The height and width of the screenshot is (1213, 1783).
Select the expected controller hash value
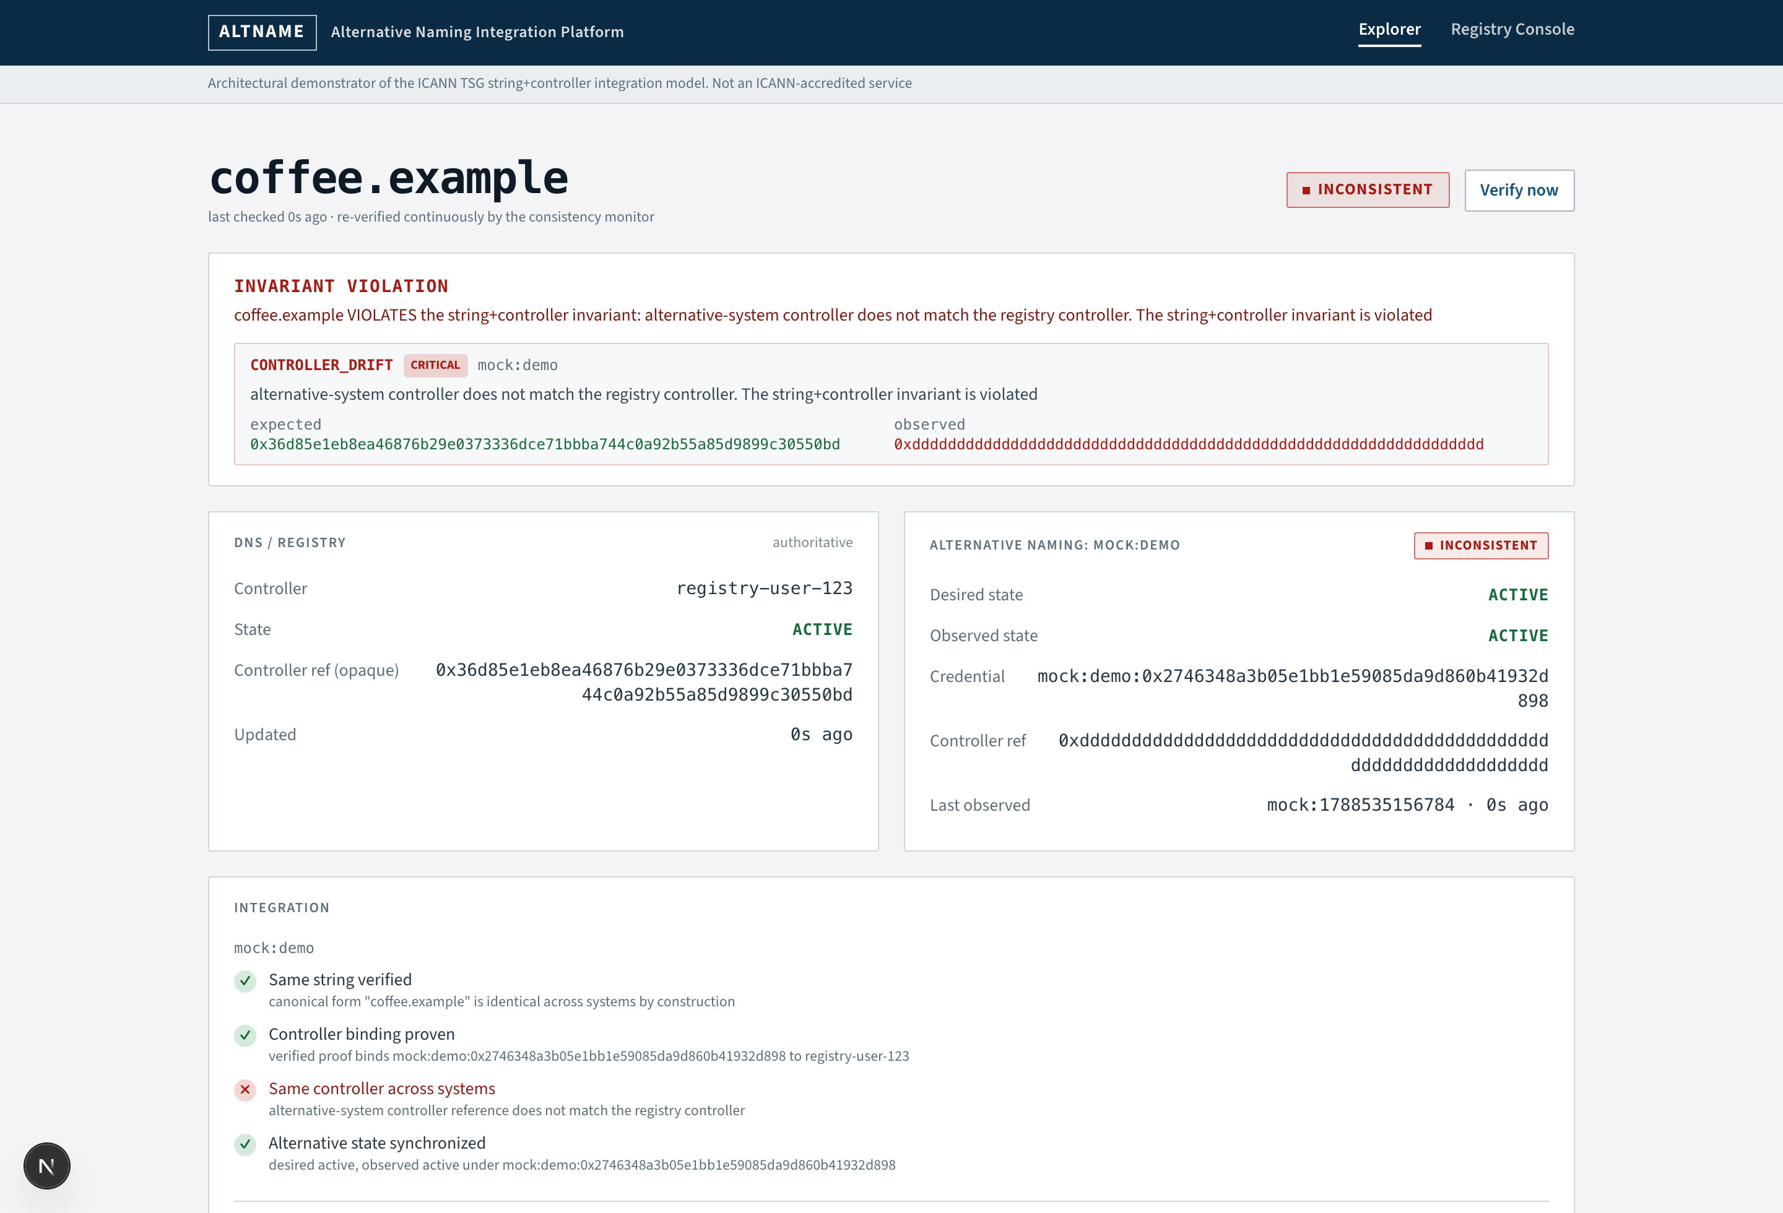545,444
